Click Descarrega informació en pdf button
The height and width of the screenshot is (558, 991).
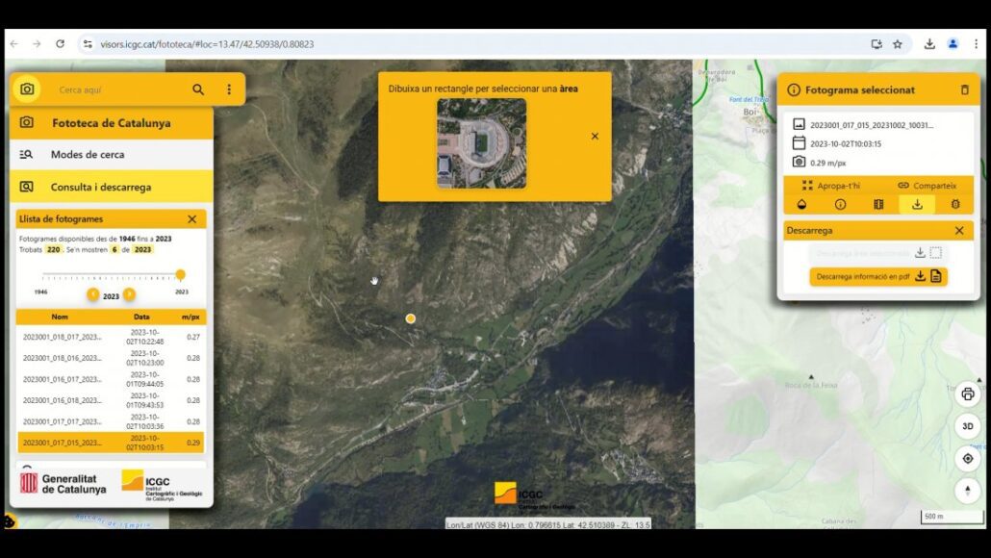877,276
